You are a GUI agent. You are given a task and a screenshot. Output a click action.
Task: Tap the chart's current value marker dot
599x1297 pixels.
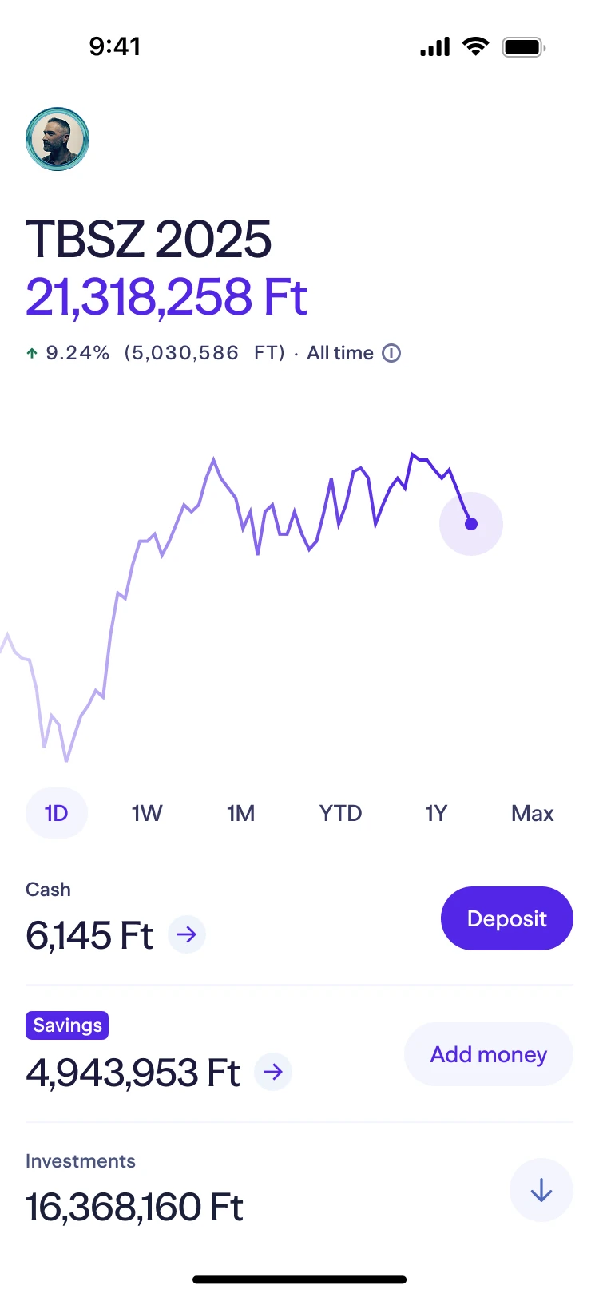point(471,524)
